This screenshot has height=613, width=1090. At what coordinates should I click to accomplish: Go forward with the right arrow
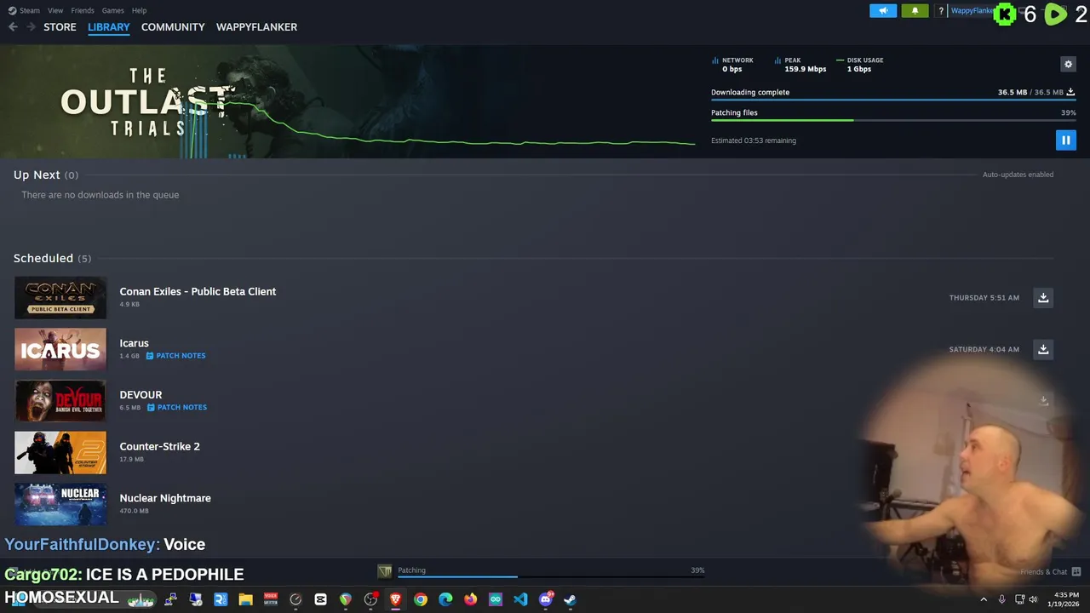tap(32, 27)
